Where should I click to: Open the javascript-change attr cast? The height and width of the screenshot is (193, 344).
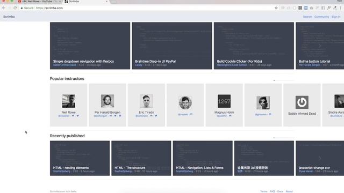(x=320, y=158)
